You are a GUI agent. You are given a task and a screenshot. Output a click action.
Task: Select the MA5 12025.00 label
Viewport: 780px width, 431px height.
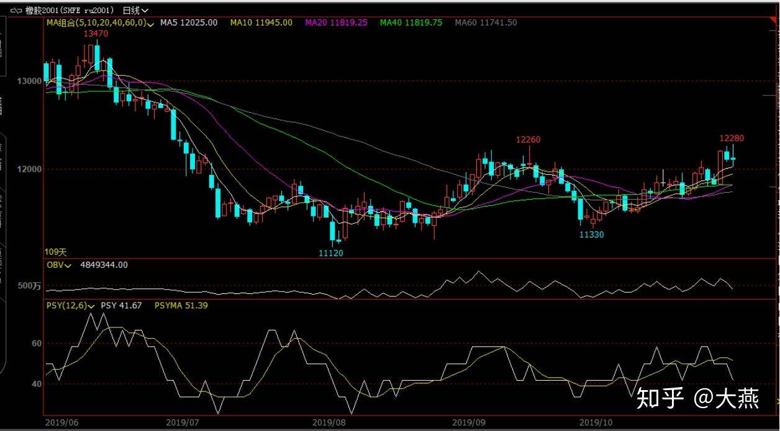tap(189, 23)
